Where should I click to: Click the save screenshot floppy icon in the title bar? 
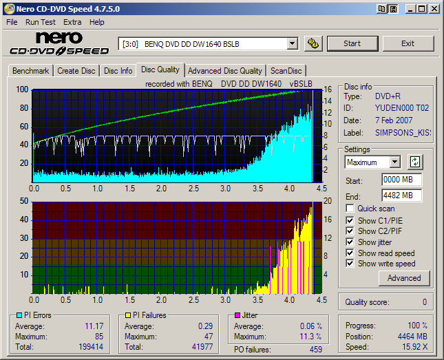tap(393, 9)
